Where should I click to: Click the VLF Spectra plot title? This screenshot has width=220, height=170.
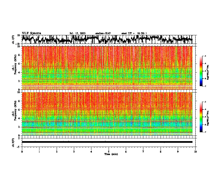pos(31,33)
